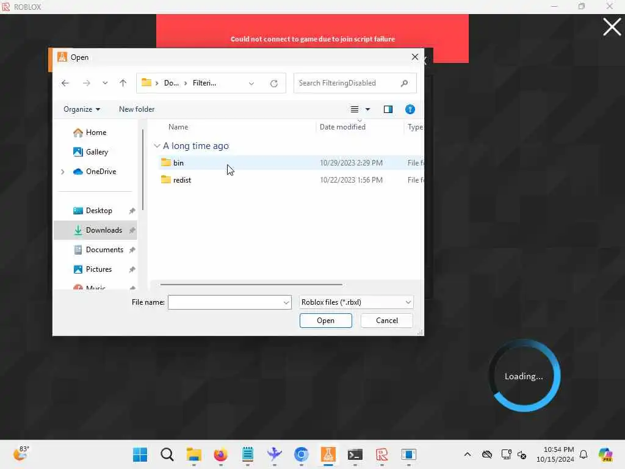Click the Cancel button

(x=386, y=321)
